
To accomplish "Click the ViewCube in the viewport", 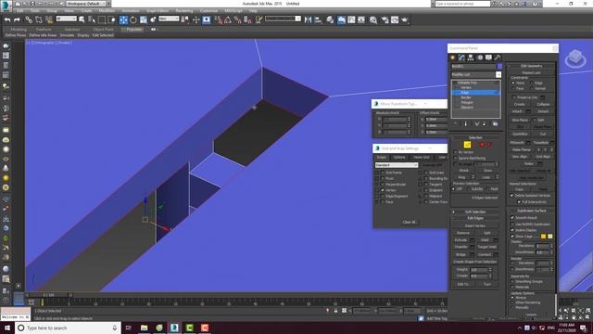I will point(575,58).
